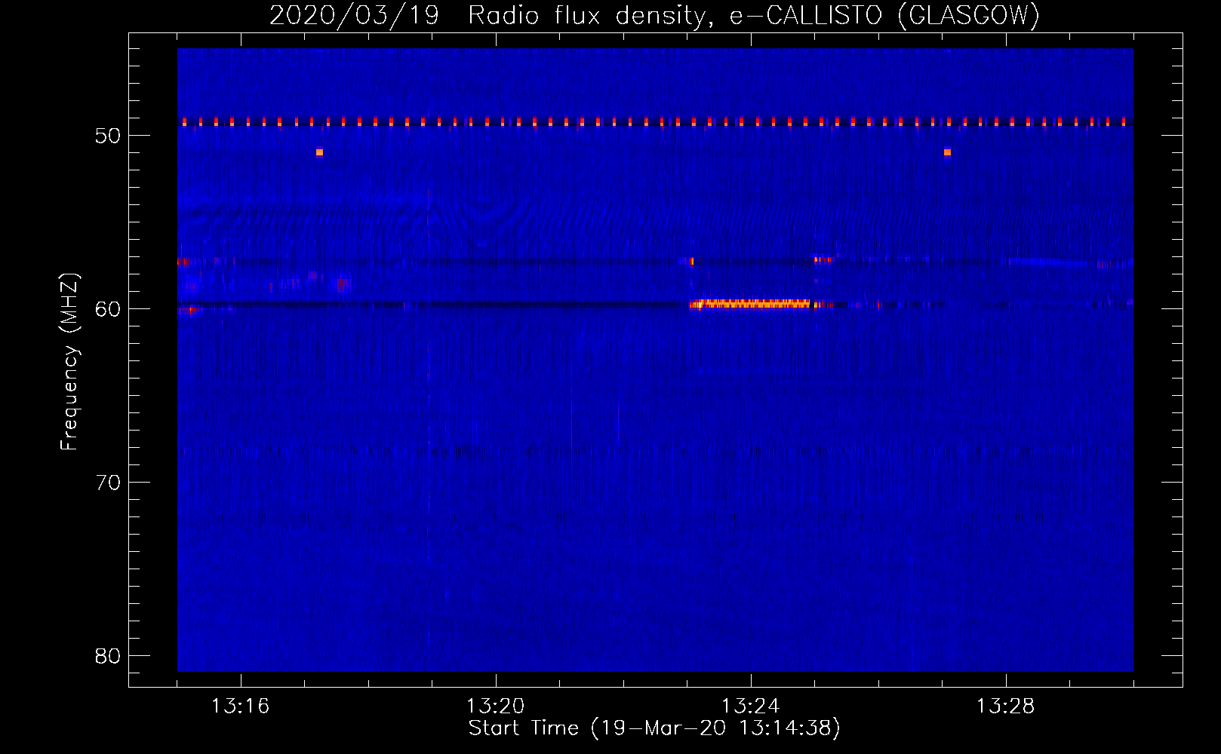
Task: Select the 'Frequency (MHZ)' y-axis label
Action: (x=69, y=362)
